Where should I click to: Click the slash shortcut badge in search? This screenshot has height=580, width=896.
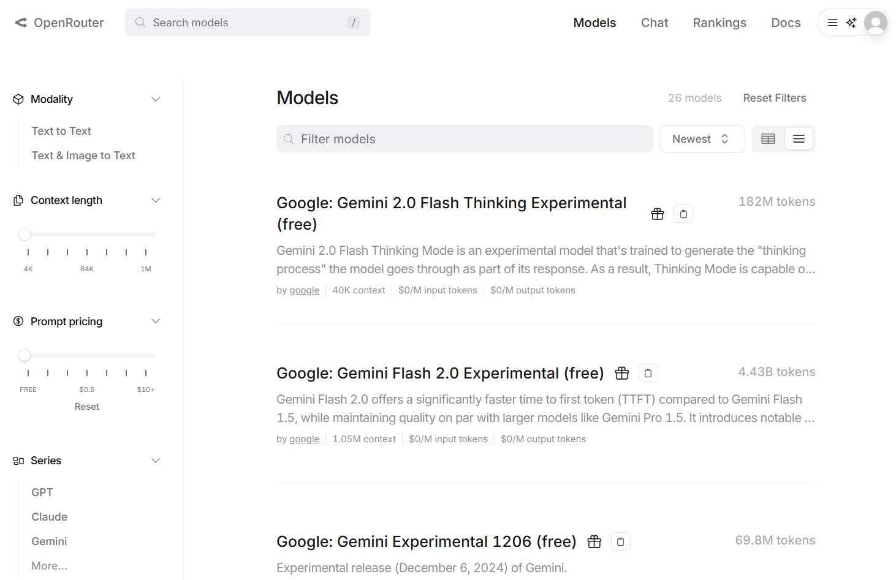point(353,23)
